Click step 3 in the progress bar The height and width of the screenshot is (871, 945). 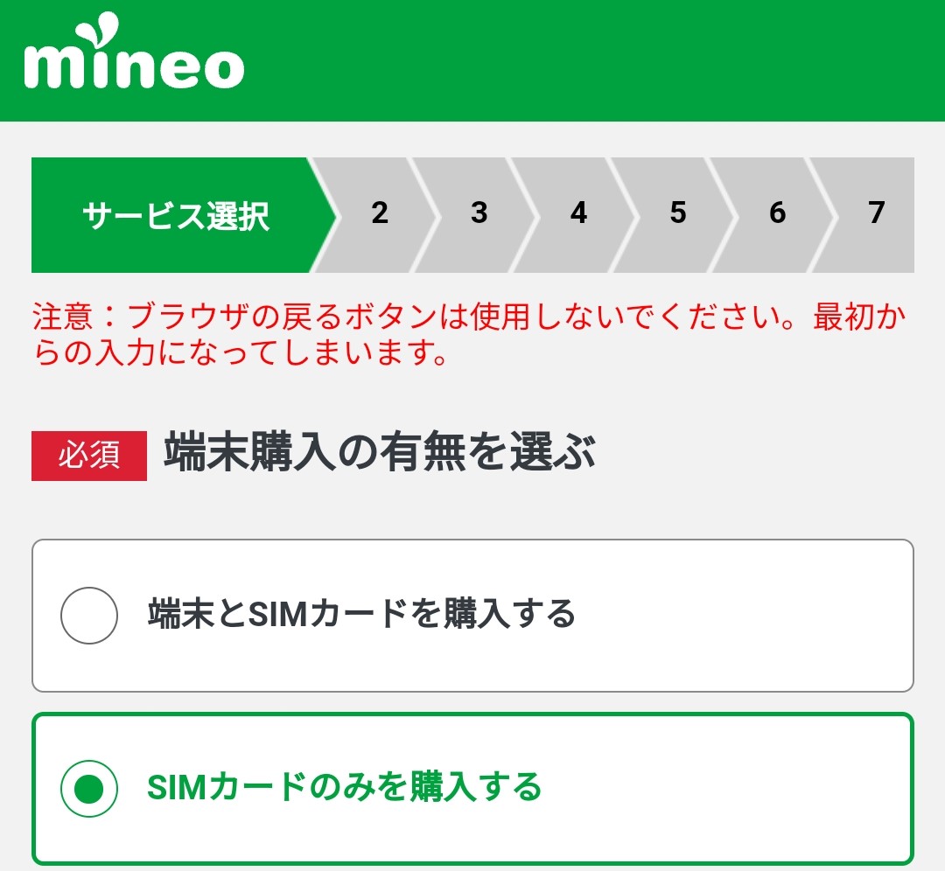(x=479, y=214)
